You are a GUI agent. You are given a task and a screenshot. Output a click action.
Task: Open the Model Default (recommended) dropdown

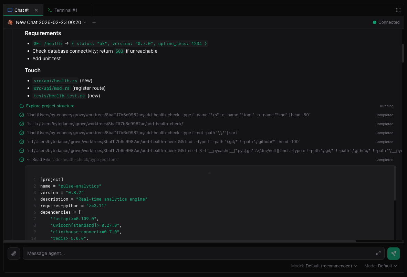331,266
